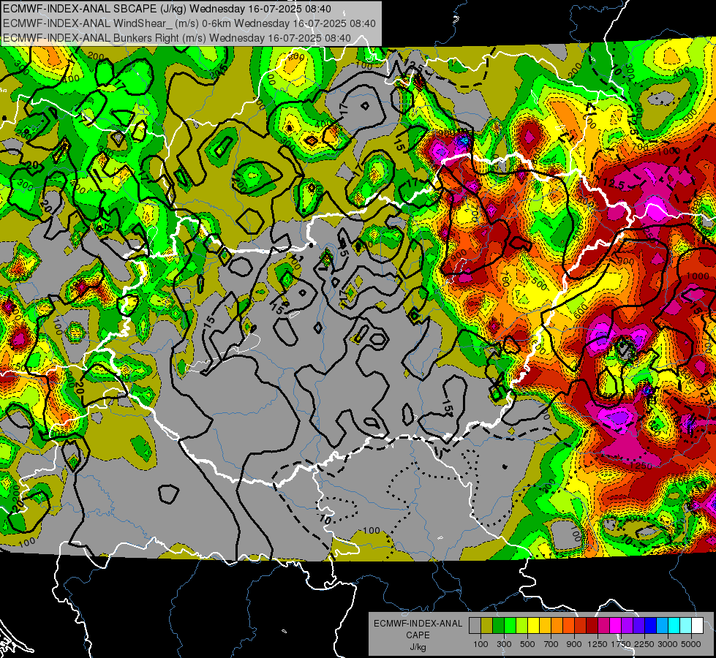Screen dimensions: 716x658
Task: Click the SBCAPE title line in header
Action: pyautogui.click(x=167, y=9)
